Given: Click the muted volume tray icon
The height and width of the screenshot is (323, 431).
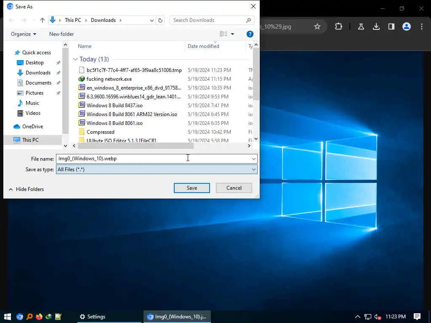Looking at the screenshot, I should [378, 317].
